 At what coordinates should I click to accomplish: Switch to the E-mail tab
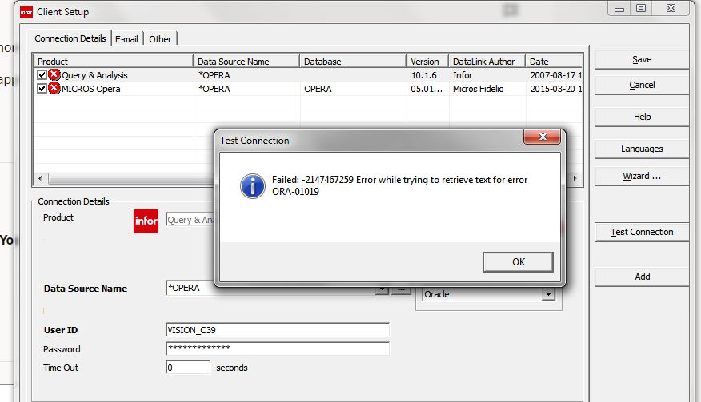coord(127,38)
